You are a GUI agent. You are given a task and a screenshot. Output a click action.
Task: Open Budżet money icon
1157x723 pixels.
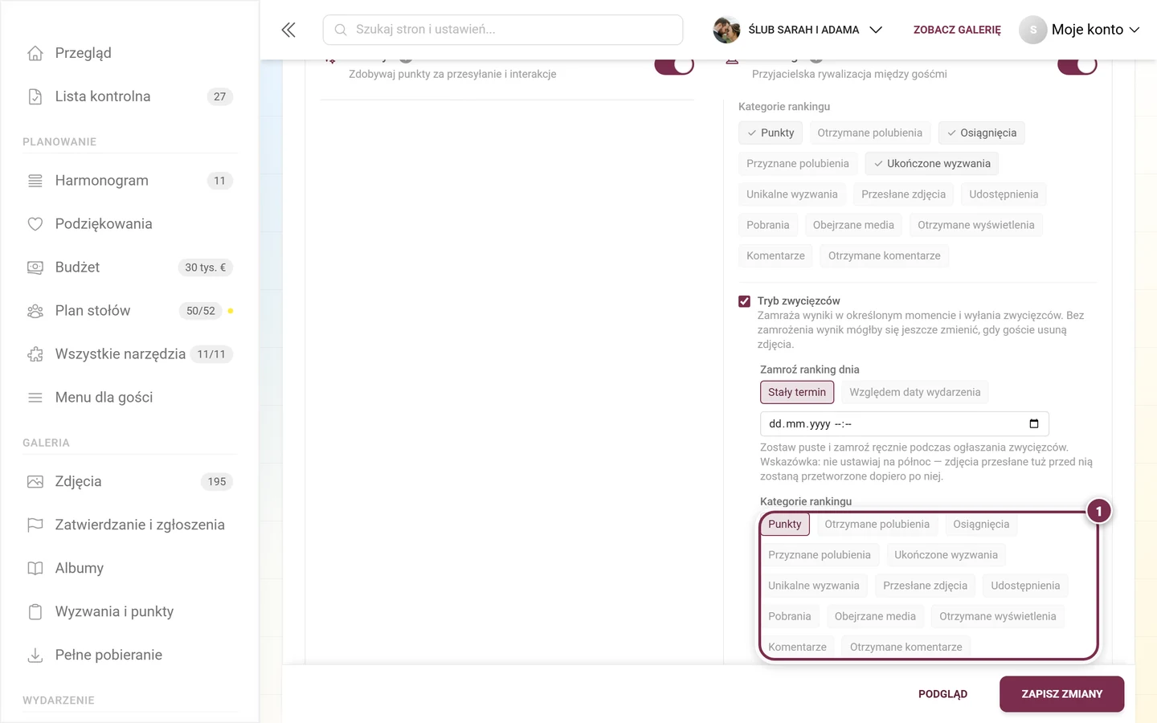[35, 268]
